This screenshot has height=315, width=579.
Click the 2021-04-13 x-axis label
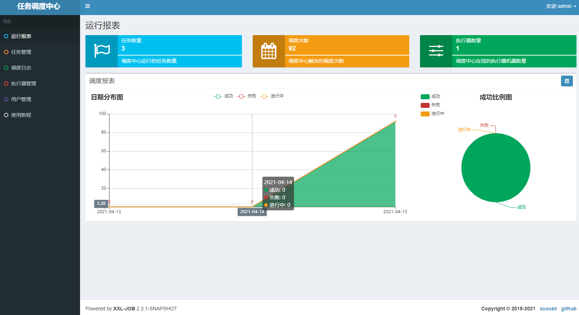109,212
